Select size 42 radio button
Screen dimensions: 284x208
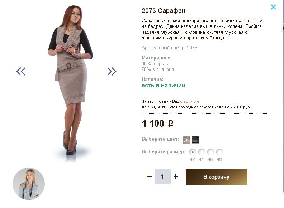pyautogui.click(x=193, y=152)
